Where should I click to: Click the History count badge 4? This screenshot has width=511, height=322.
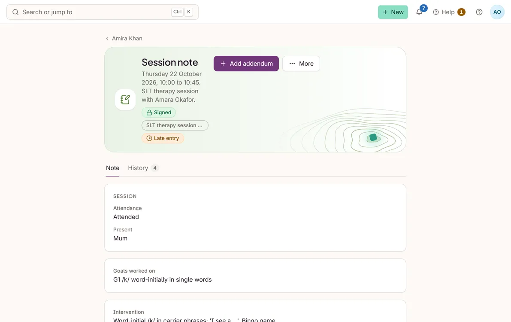point(155,168)
